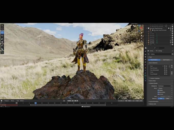The width and height of the screenshot is (174, 130).
Task: Move selected bone collection up
Action: point(172,72)
